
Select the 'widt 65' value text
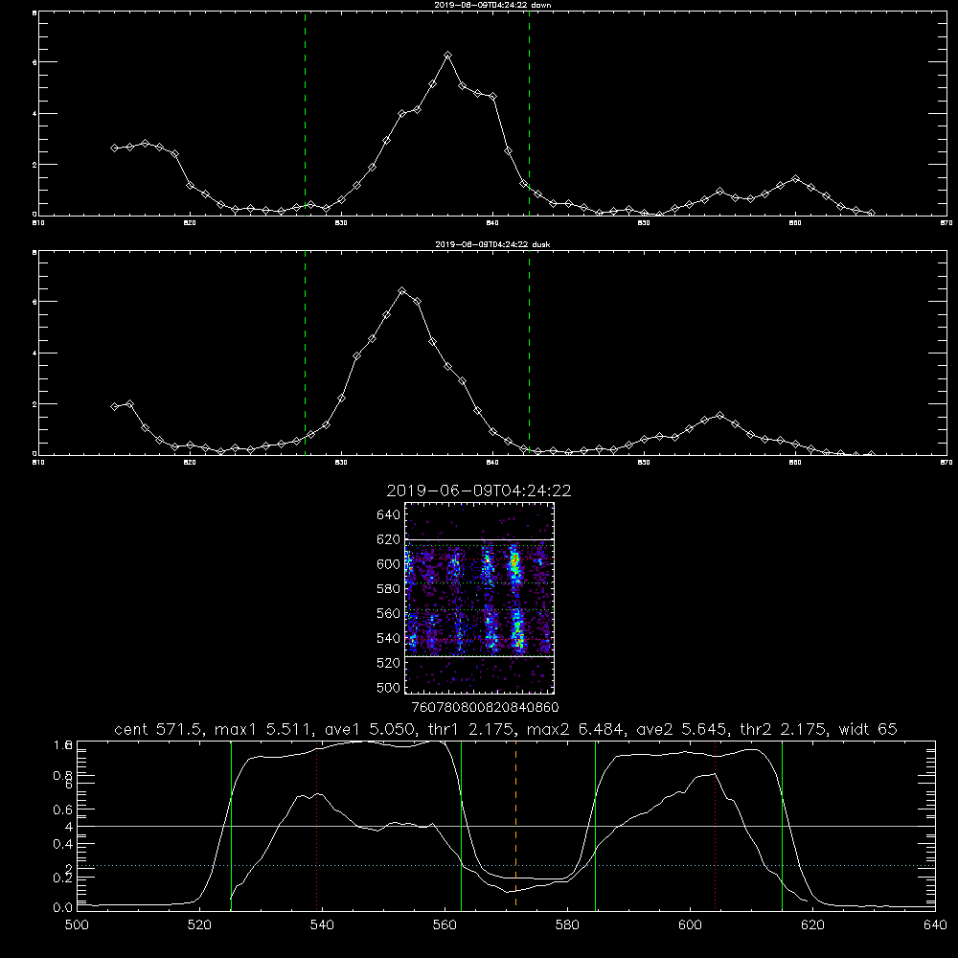click(868, 729)
